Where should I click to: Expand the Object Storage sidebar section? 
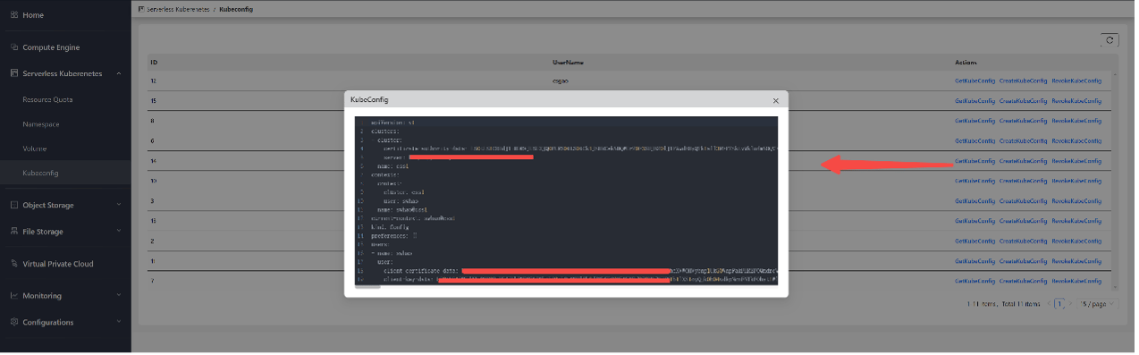pos(119,205)
